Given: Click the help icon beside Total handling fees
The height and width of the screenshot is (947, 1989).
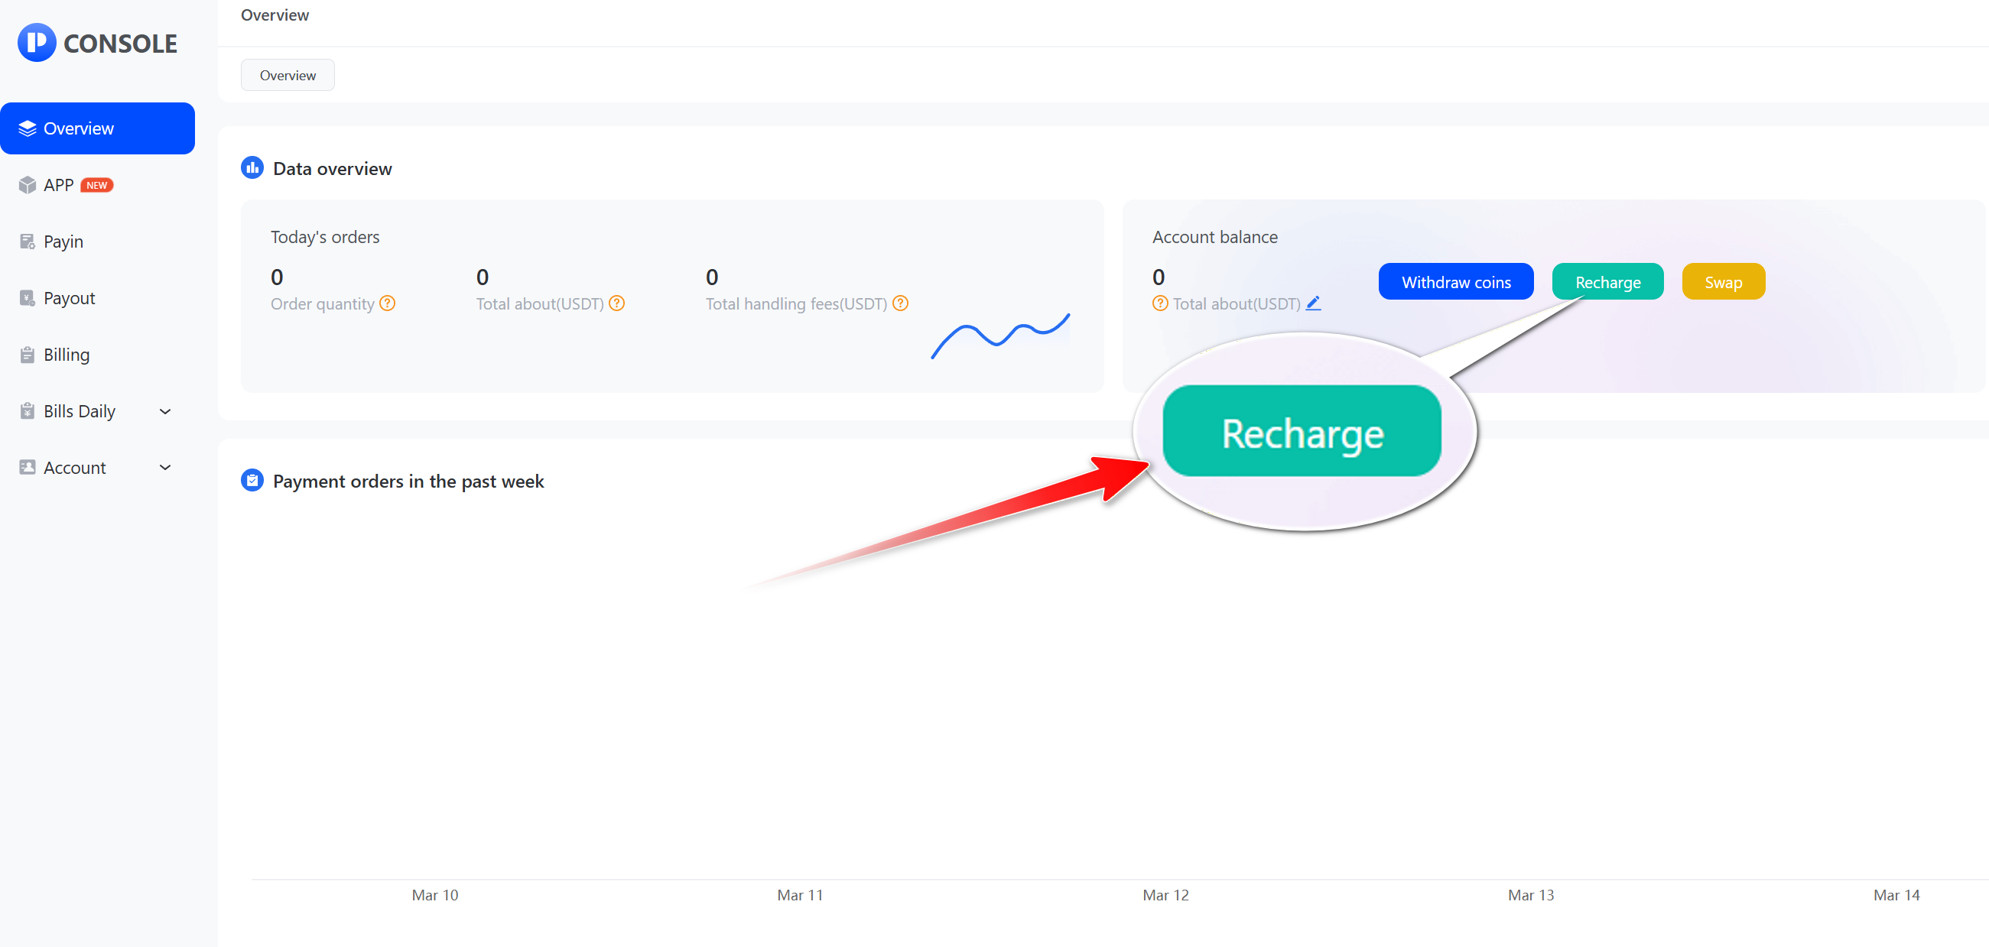Looking at the screenshot, I should pos(900,303).
